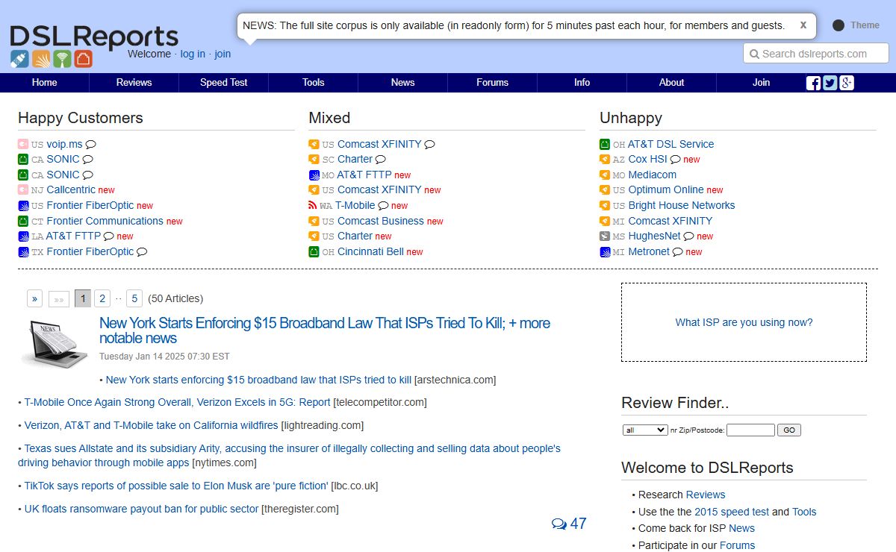Click the 'log in' link near Welcome

tap(193, 54)
